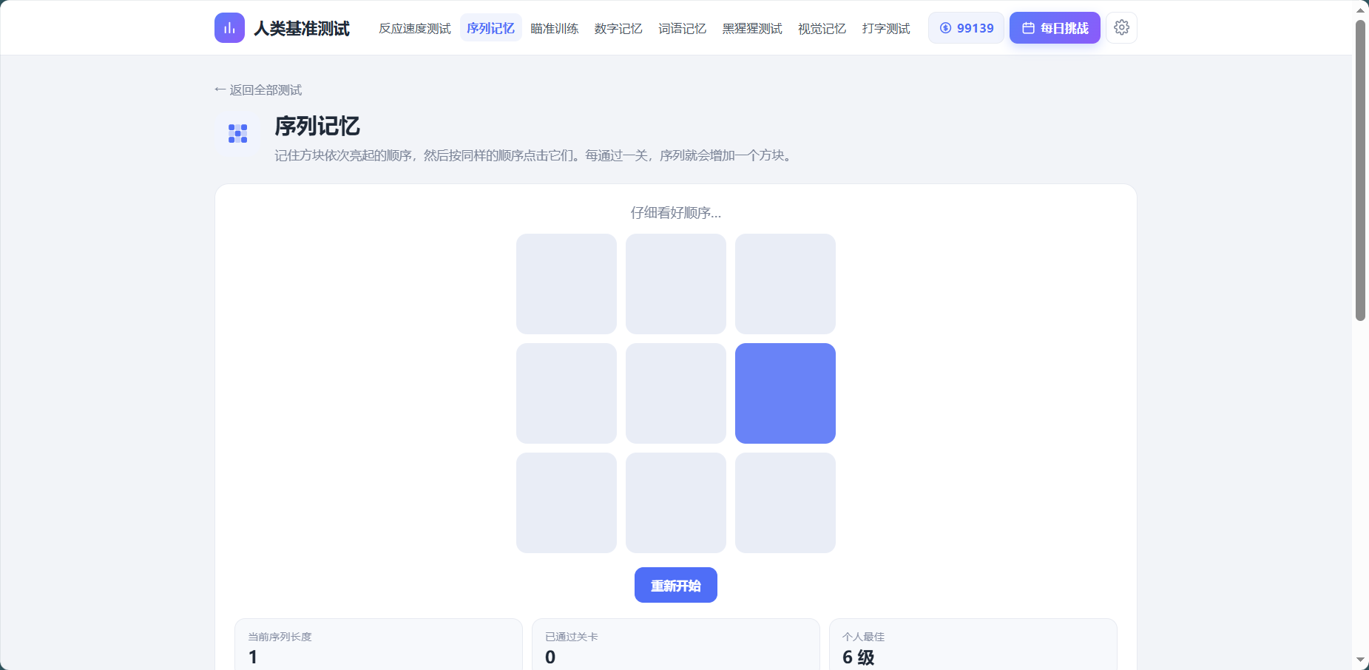Click the coin balance showing 99139
Viewport: 1369px width, 670px height.
pos(966,28)
